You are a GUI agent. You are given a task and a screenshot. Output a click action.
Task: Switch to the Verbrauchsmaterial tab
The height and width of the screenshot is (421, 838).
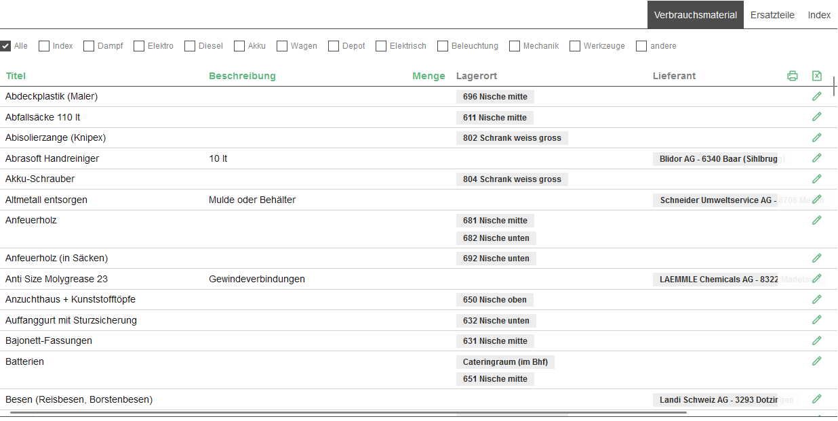[x=696, y=15]
